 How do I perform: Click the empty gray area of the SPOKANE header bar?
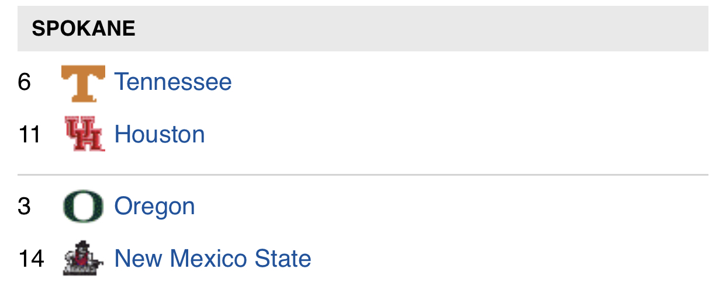(x=421, y=29)
